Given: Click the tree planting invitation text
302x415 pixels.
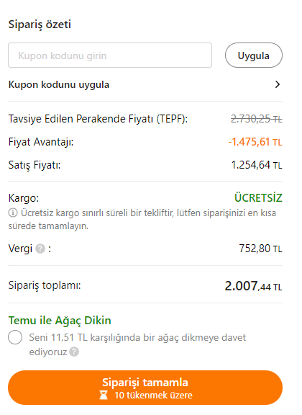Looking at the screenshot, I should tap(137, 344).
